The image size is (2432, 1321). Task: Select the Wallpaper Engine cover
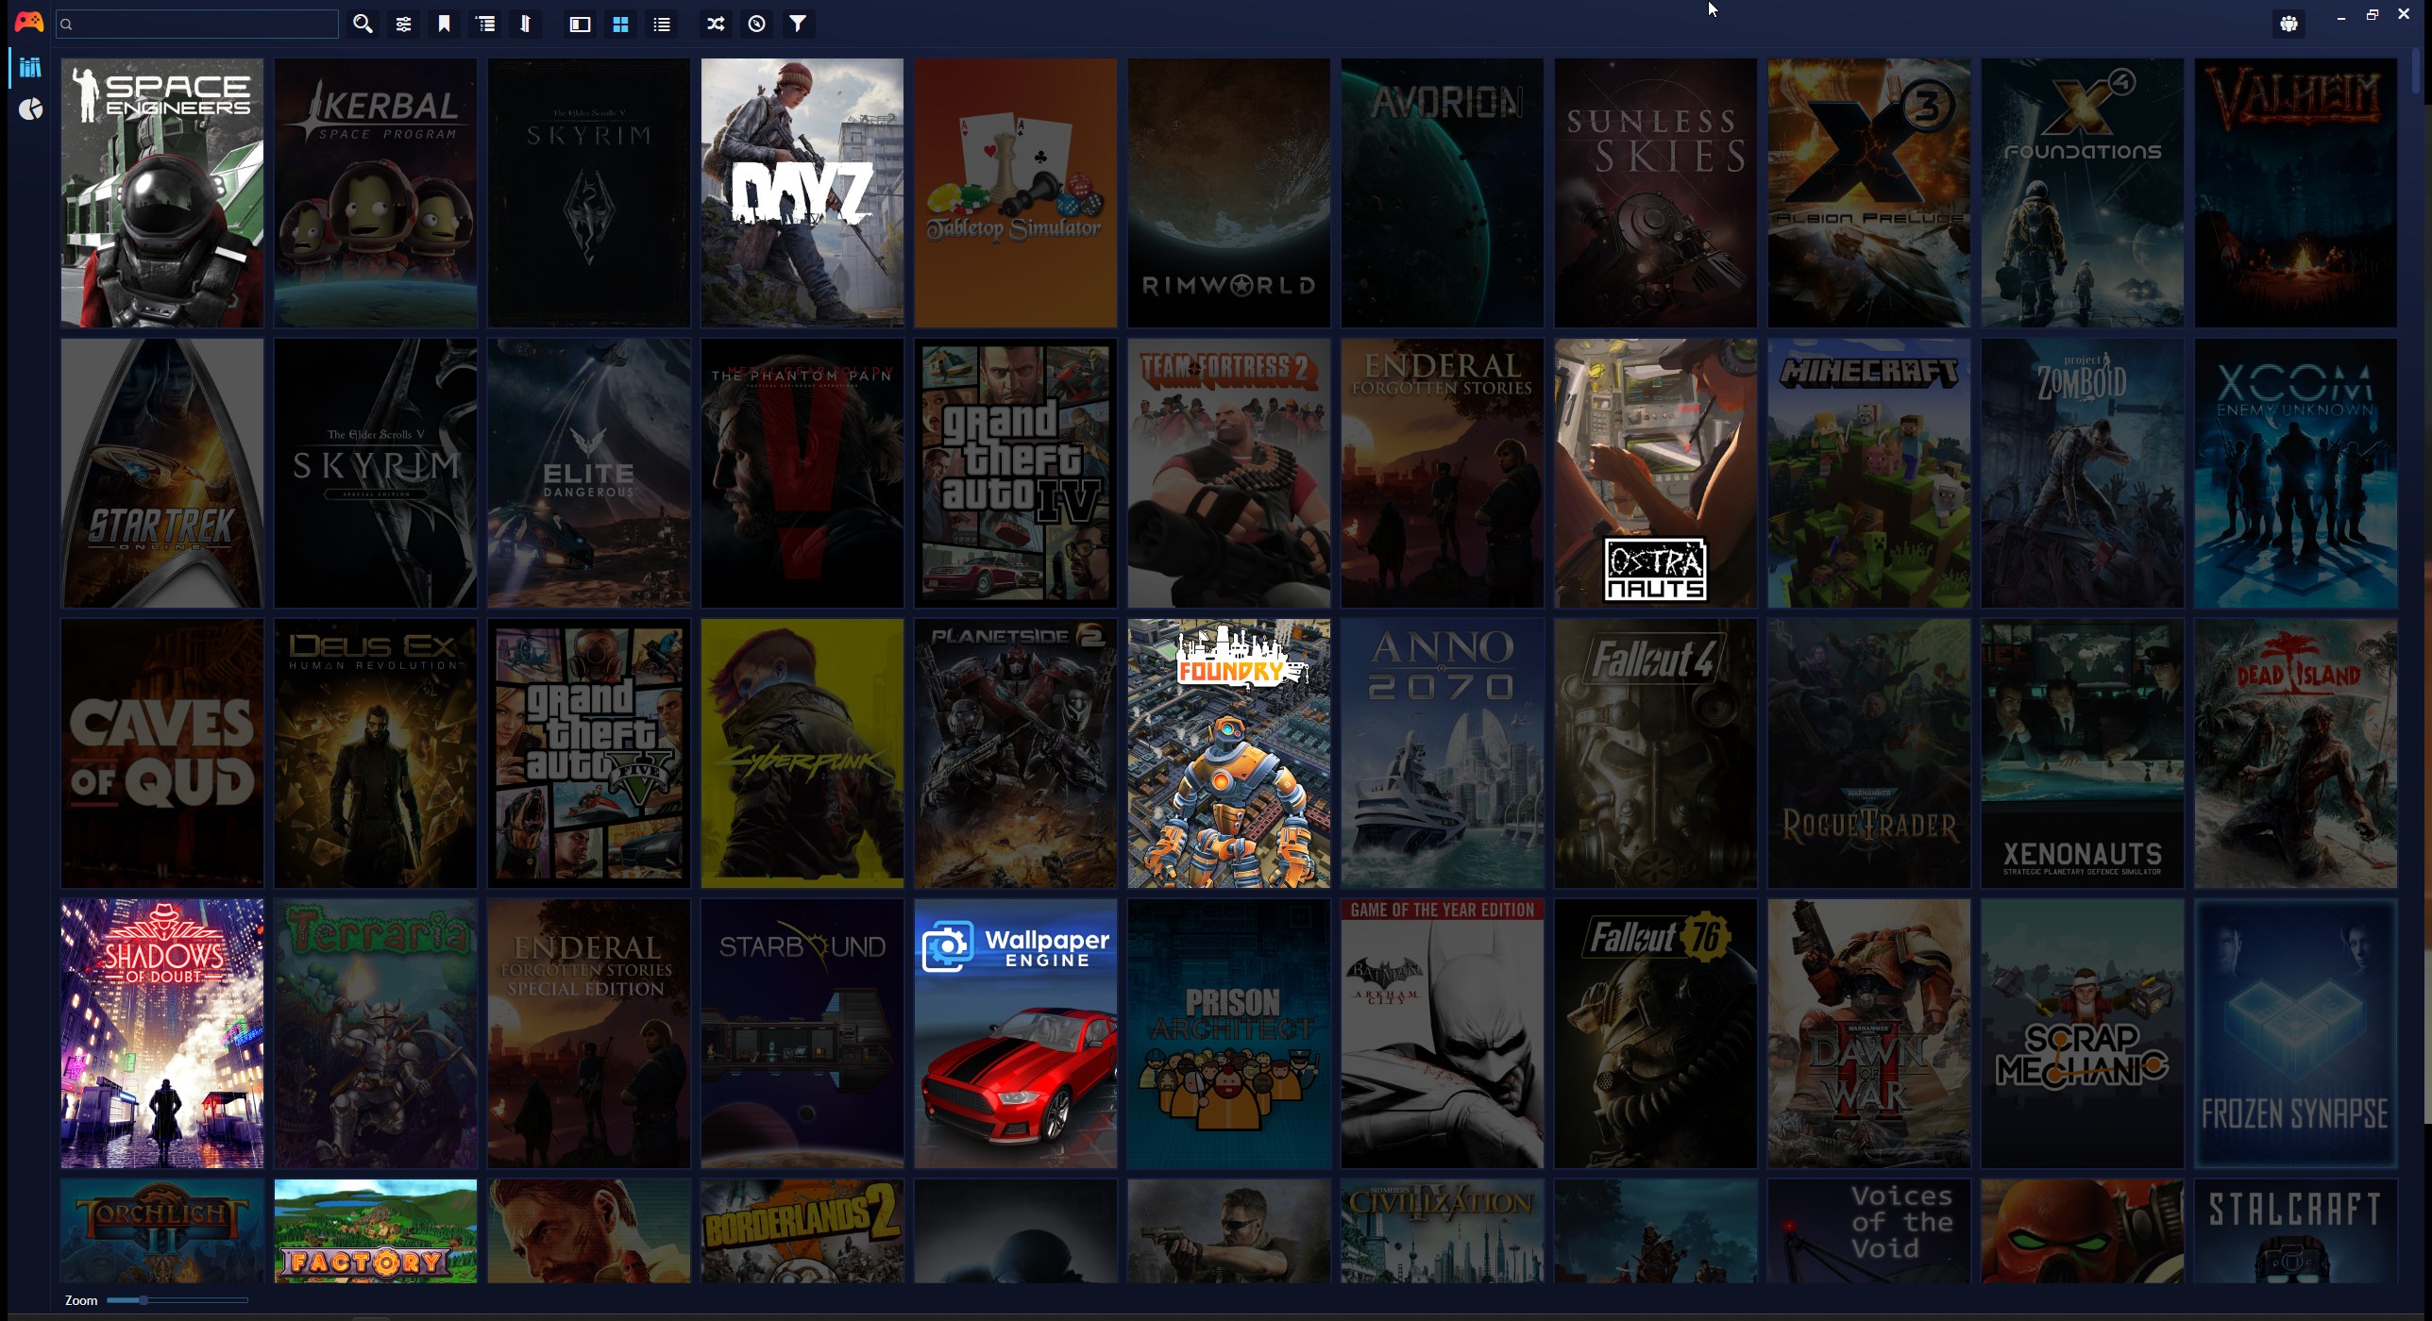1015,1033
